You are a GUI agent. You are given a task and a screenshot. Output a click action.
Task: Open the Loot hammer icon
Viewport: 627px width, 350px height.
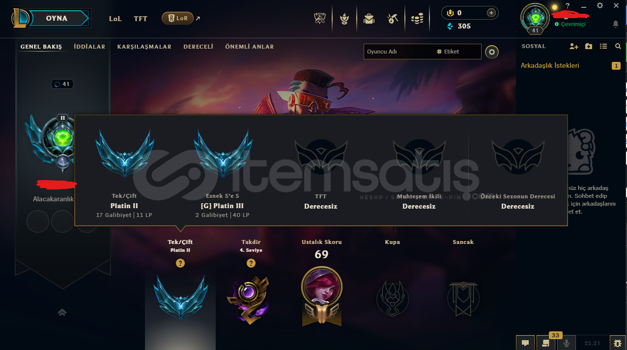[x=392, y=19]
